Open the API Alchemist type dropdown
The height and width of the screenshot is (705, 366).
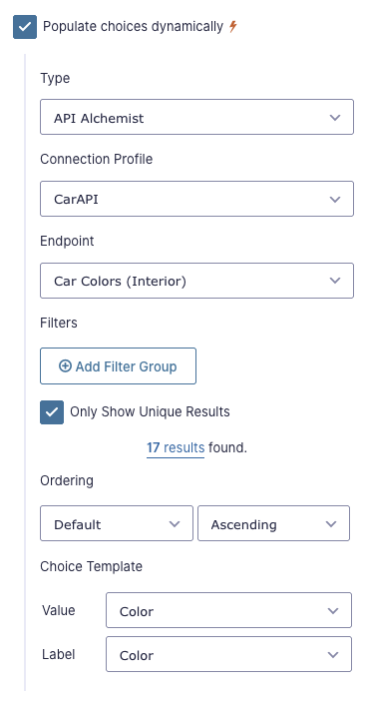coord(196,117)
